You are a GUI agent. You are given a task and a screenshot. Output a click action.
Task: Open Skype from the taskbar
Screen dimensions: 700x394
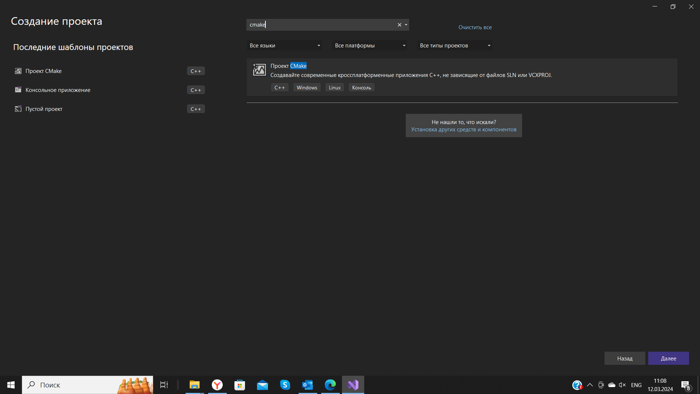coord(285,385)
